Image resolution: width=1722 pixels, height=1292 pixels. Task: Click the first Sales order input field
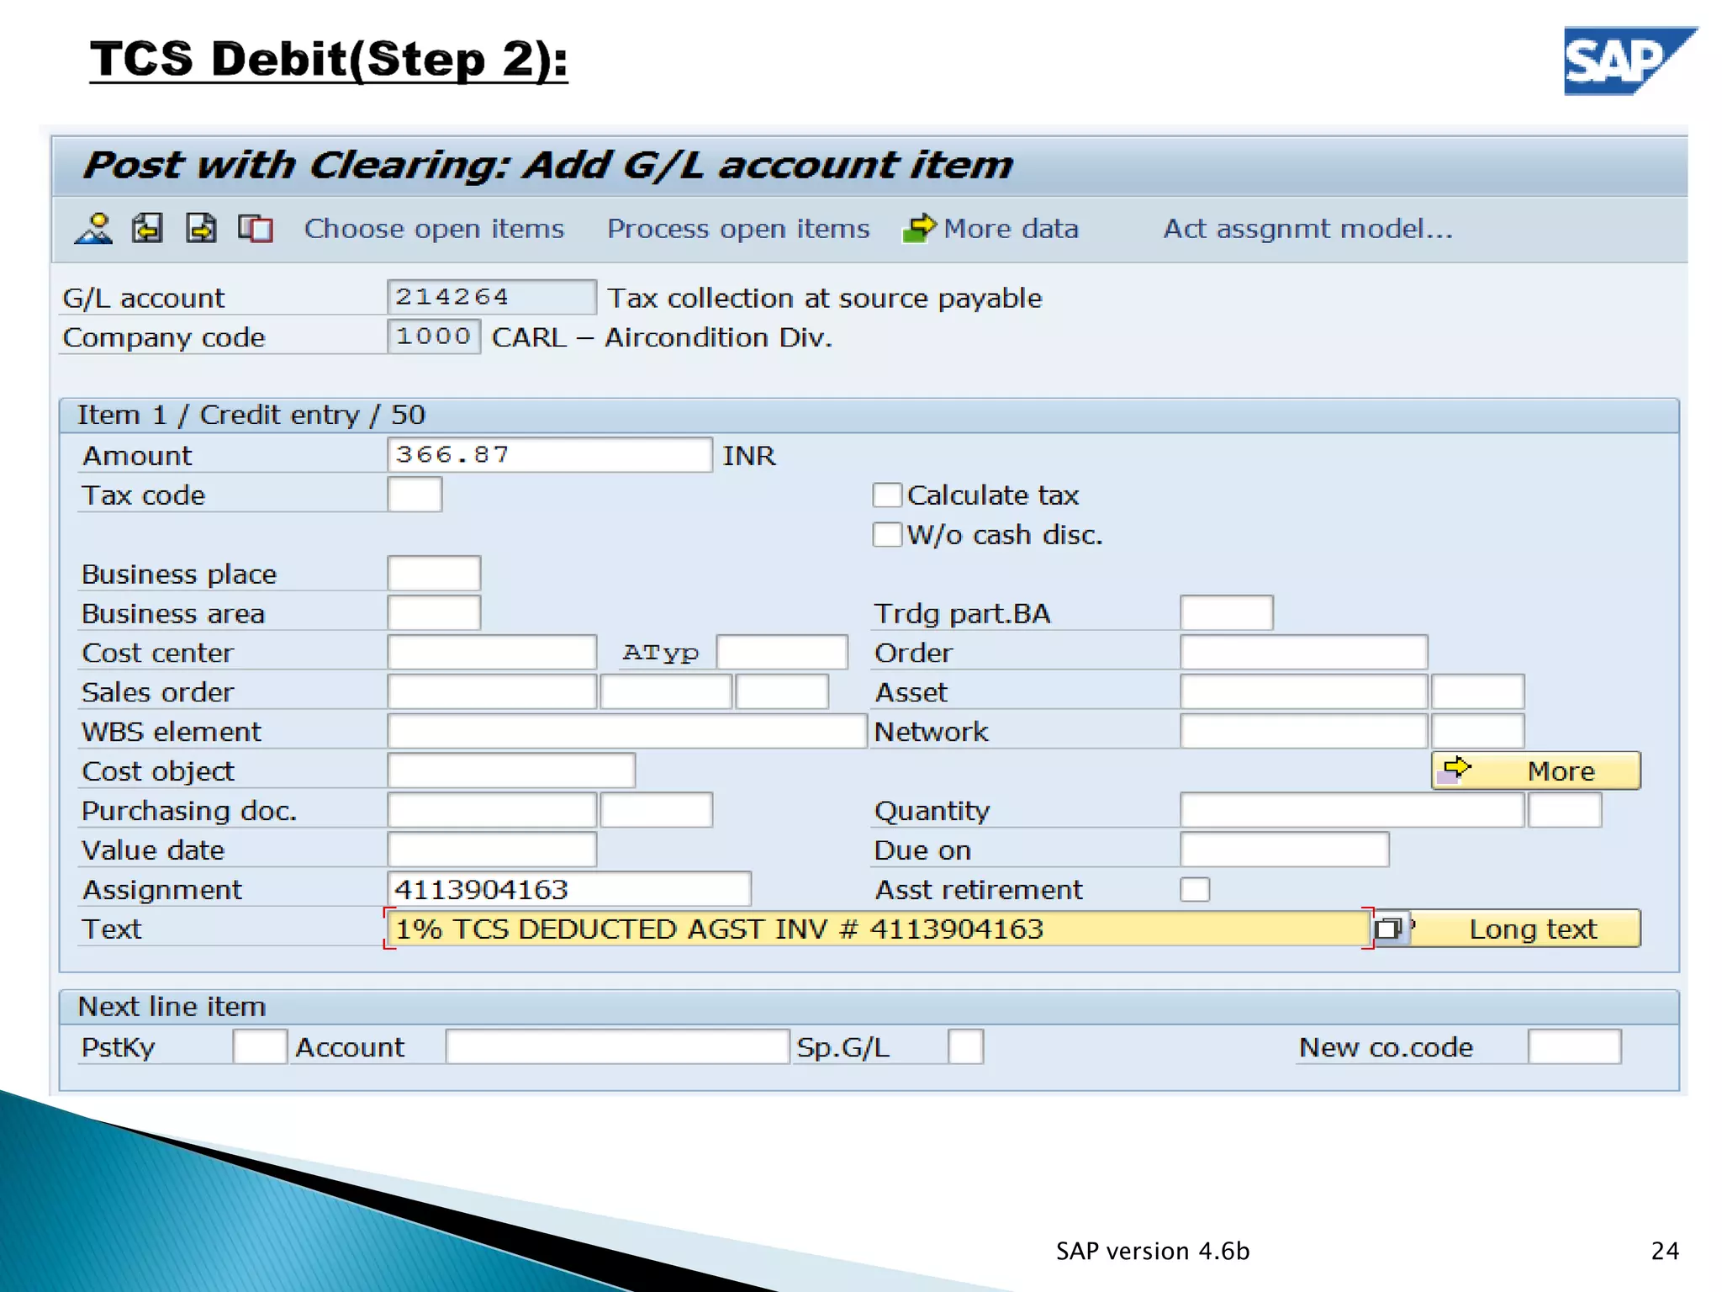(x=492, y=692)
